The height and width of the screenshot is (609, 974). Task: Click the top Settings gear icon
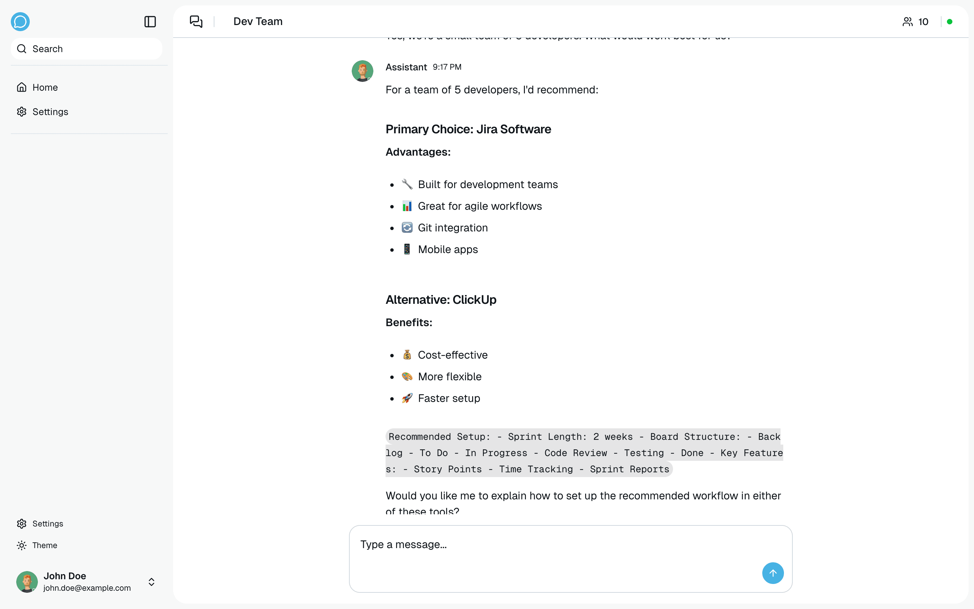point(22,112)
